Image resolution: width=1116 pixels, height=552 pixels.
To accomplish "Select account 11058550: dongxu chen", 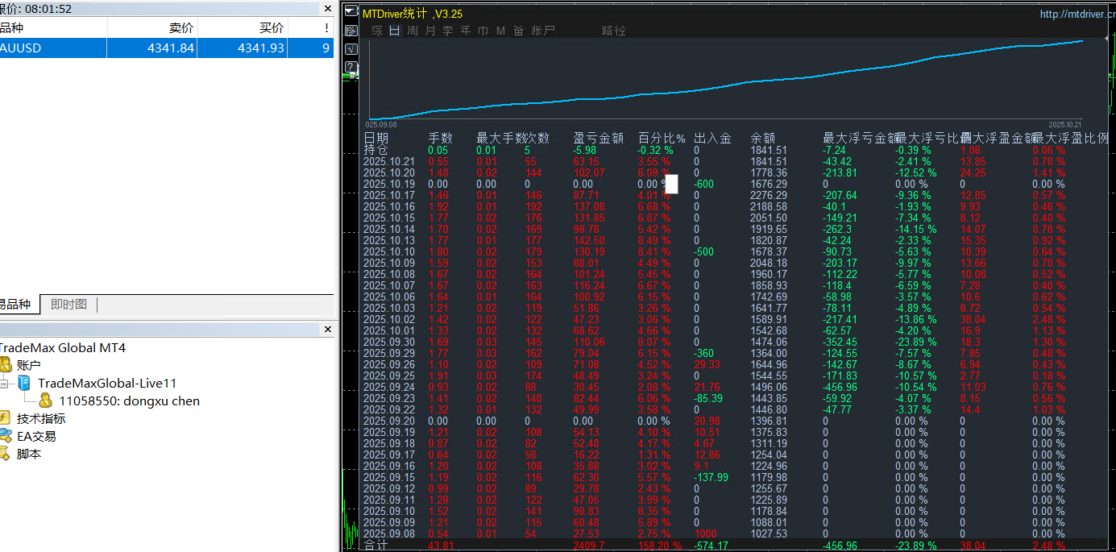I will [129, 401].
